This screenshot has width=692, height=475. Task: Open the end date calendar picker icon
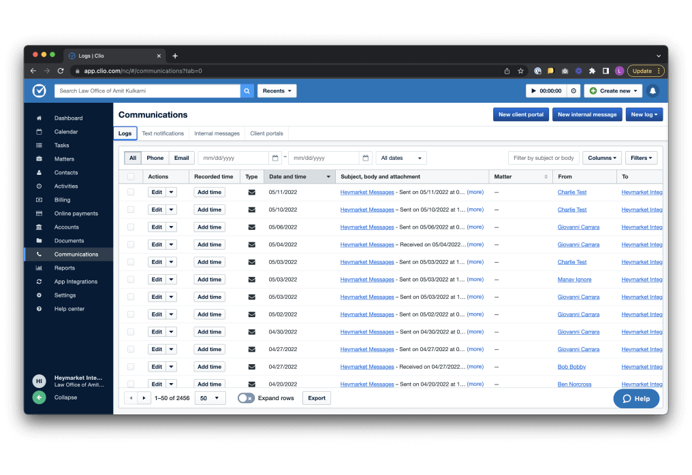click(x=366, y=158)
